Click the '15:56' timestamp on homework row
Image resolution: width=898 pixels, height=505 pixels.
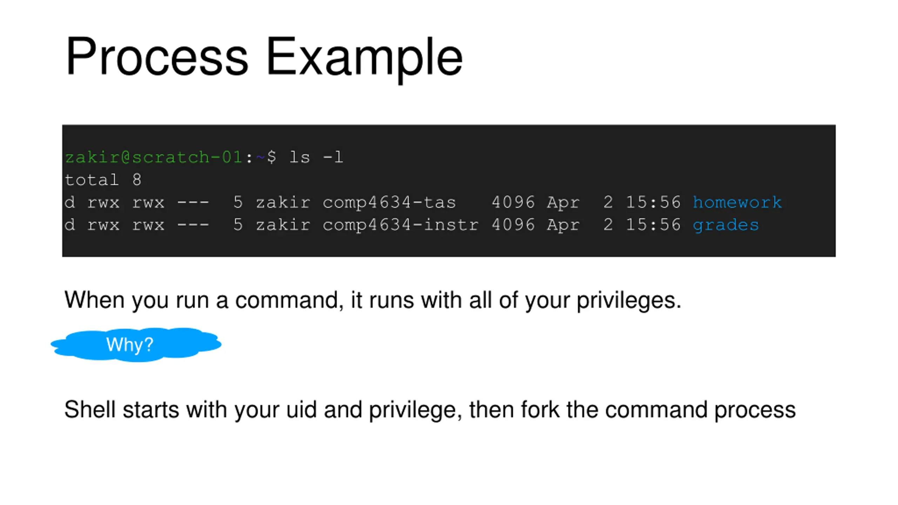pos(653,202)
